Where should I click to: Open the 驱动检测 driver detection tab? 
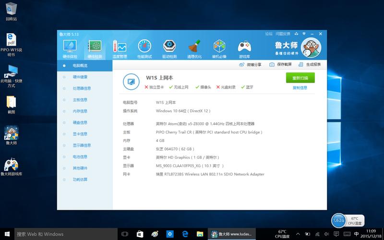point(169,49)
